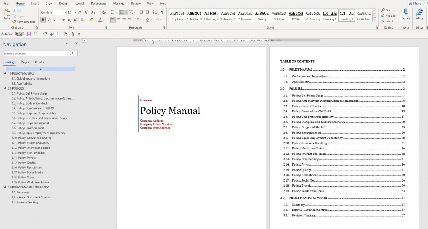Screen dimensions: 428x229
Task: Click Find in Editing group
Action: coord(386,10)
